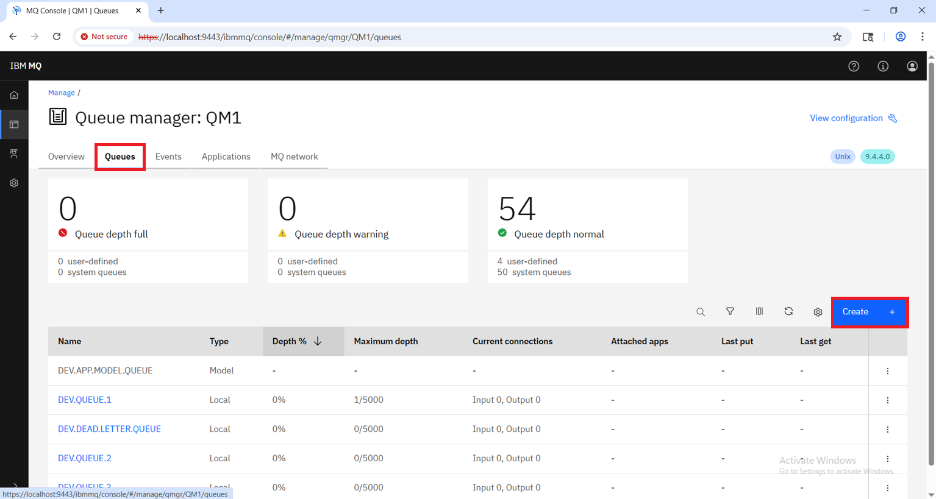Open a new browser tab

161,10
